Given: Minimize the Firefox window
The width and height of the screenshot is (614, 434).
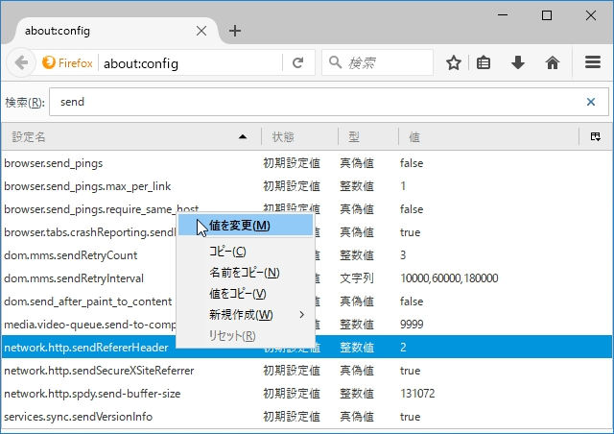Looking at the screenshot, I should [503, 15].
